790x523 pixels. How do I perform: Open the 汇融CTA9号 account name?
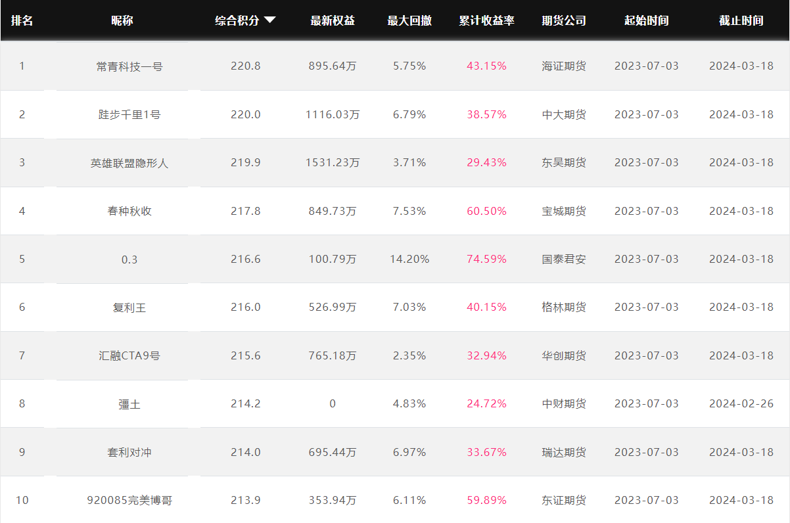[x=129, y=355]
